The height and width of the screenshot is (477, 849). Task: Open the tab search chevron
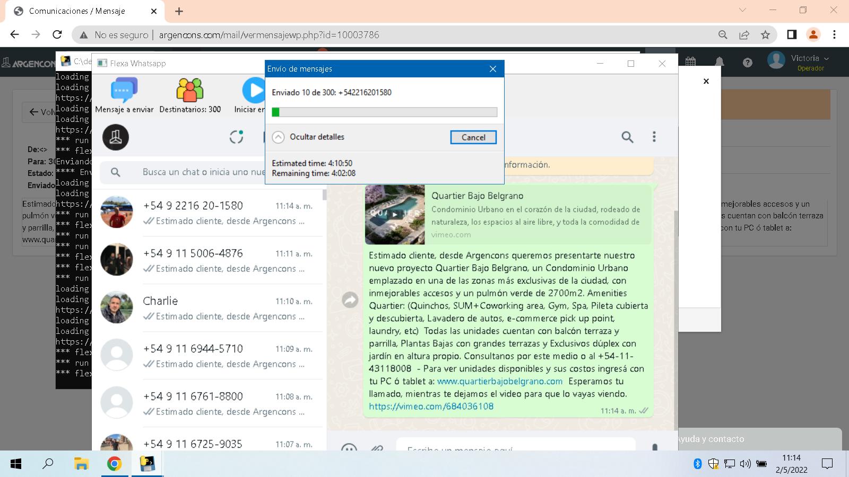[x=742, y=10]
